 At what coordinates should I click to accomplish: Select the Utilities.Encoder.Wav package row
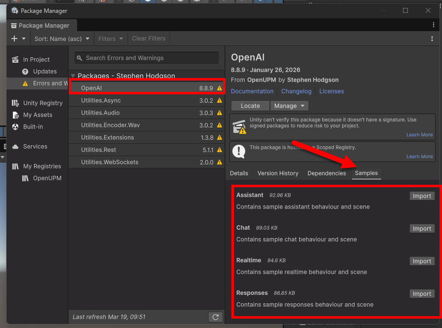click(146, 125)
